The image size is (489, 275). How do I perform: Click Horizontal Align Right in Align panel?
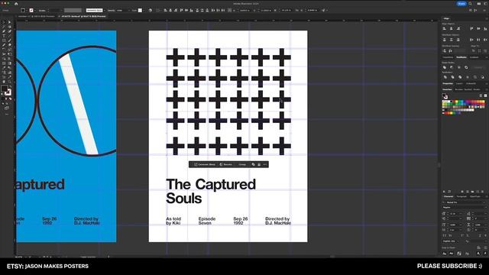(x=458, y=28)
